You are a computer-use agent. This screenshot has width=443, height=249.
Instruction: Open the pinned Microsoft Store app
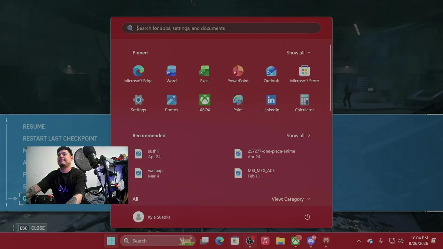304,74
